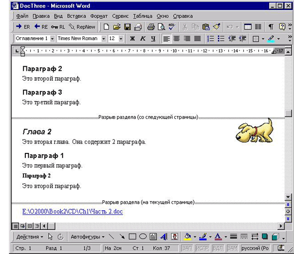The height and width of the screenshot is (254, 294).
Task: Follow the Часть 2.doc hyperlink
Action: point(73,212)
